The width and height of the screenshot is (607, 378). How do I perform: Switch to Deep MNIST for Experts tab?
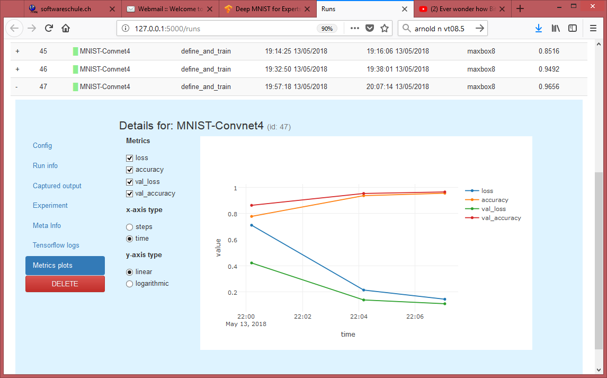click(267, 8)
